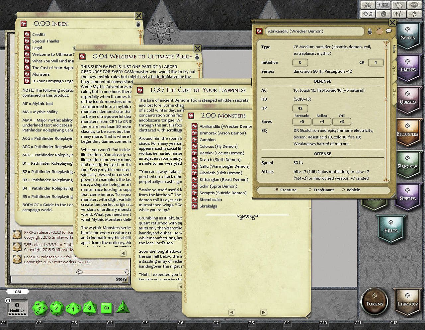Open the Combat Tracker crossed-swords icon
425x330 pixels.
pos(368,5)
